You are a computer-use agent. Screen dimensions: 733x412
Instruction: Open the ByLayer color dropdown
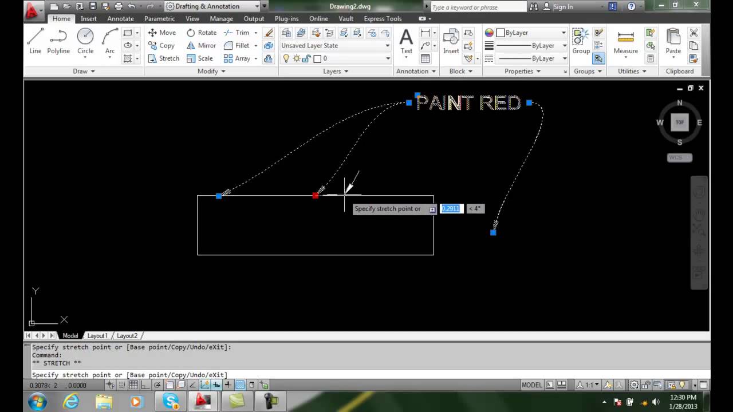click(531, 33)
